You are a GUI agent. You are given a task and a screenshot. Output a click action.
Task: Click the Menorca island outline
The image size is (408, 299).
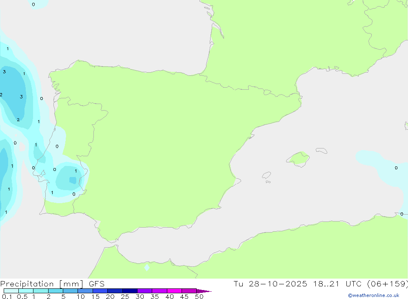pos(322,151)
